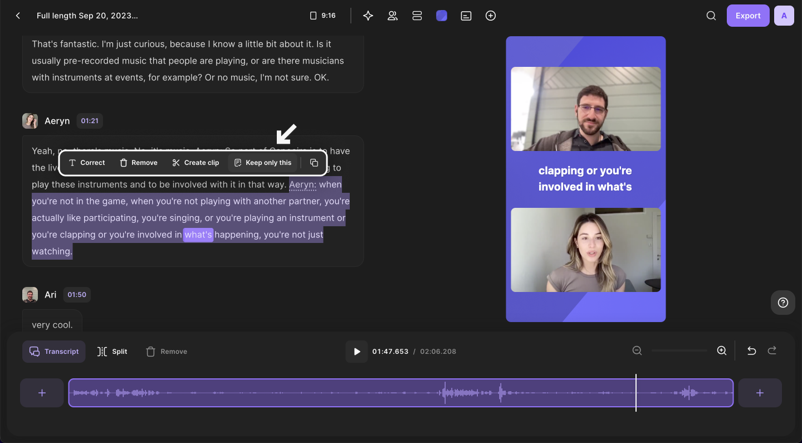This screenshot has height=443, width=802.
Task: Open the user avatar A menu
Action: click(784, 16)
